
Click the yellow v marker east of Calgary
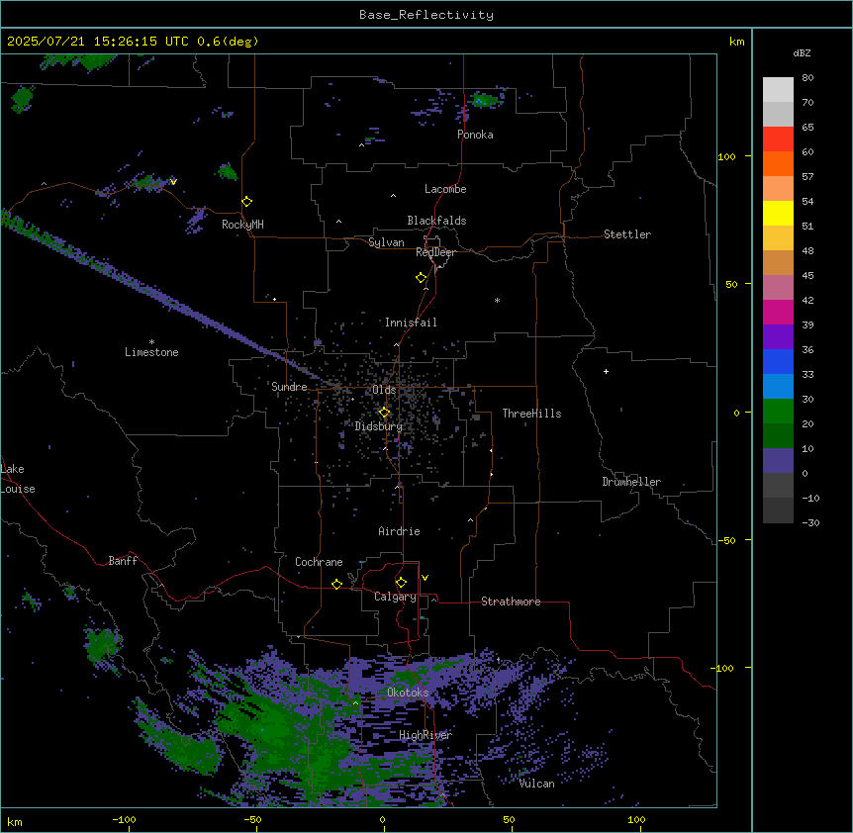point(425,578)
